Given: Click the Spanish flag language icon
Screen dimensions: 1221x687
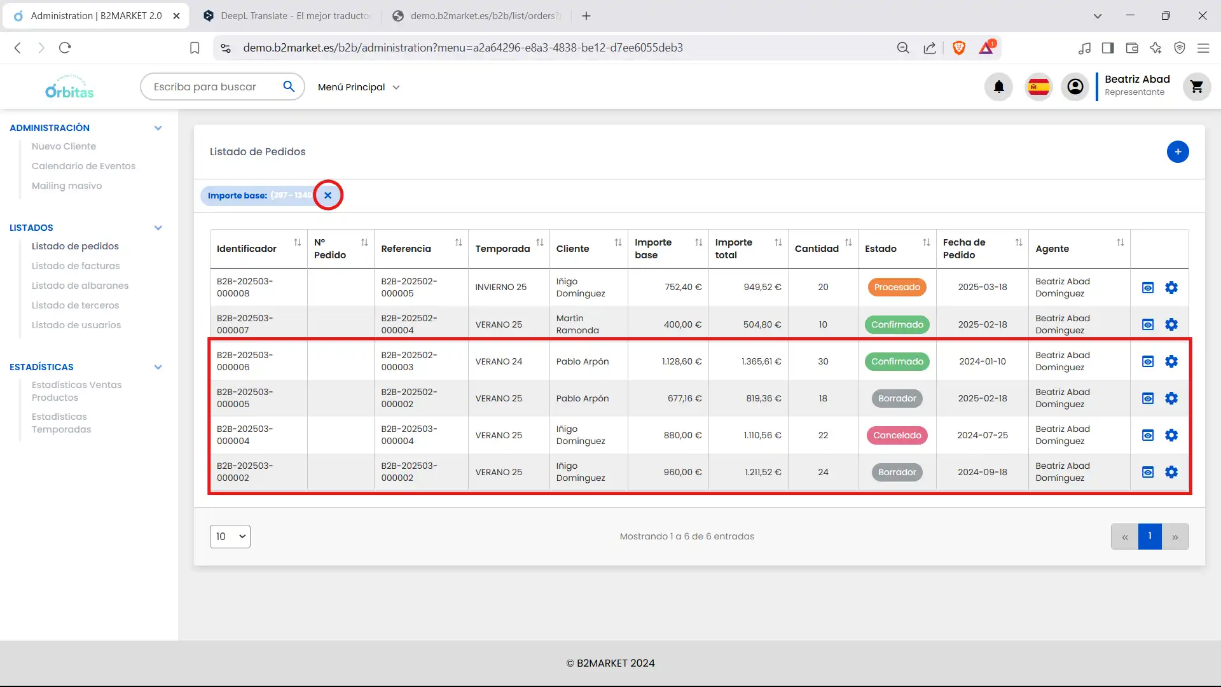Looking at the screenshot, I should [1038, 87].
